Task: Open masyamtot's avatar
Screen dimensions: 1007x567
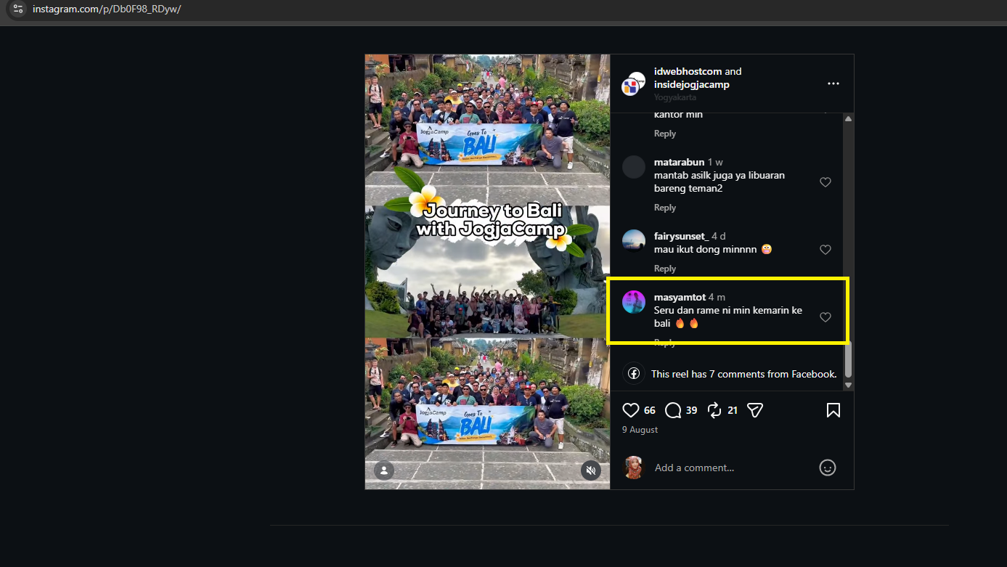Action: pos(634,302)
